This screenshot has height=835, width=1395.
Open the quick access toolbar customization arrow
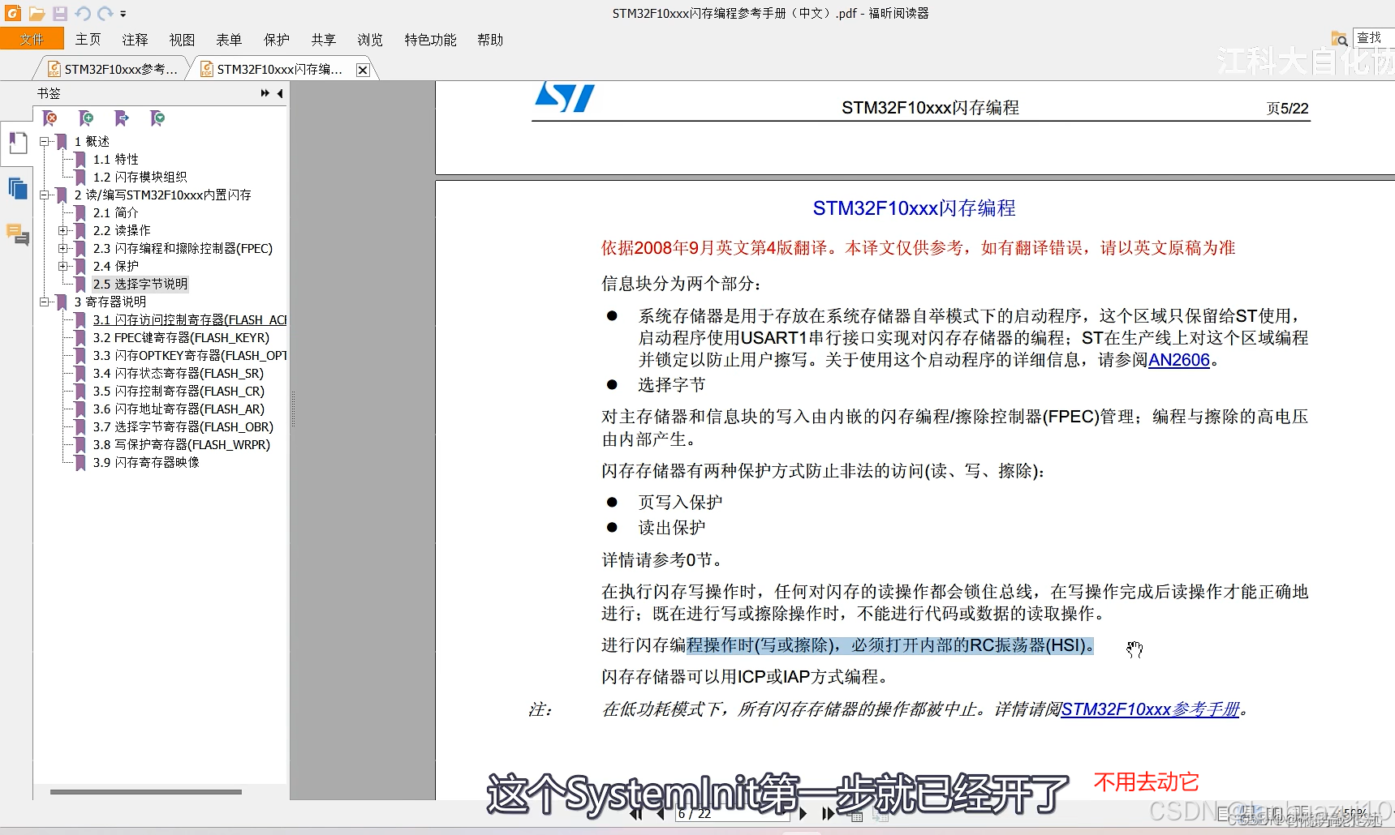pyautogui.click(x=123, y=14)
